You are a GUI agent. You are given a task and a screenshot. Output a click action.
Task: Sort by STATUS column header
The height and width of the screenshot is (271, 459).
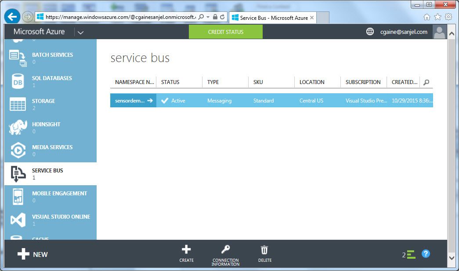coord(179,82)
